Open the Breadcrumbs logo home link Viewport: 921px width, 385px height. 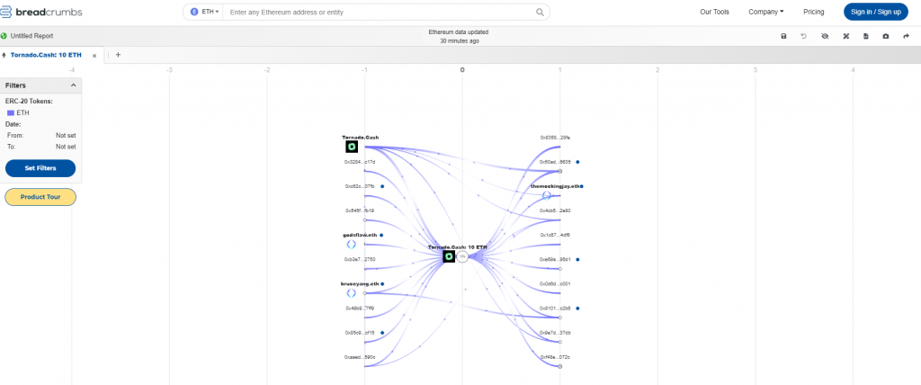pos(41,12)
